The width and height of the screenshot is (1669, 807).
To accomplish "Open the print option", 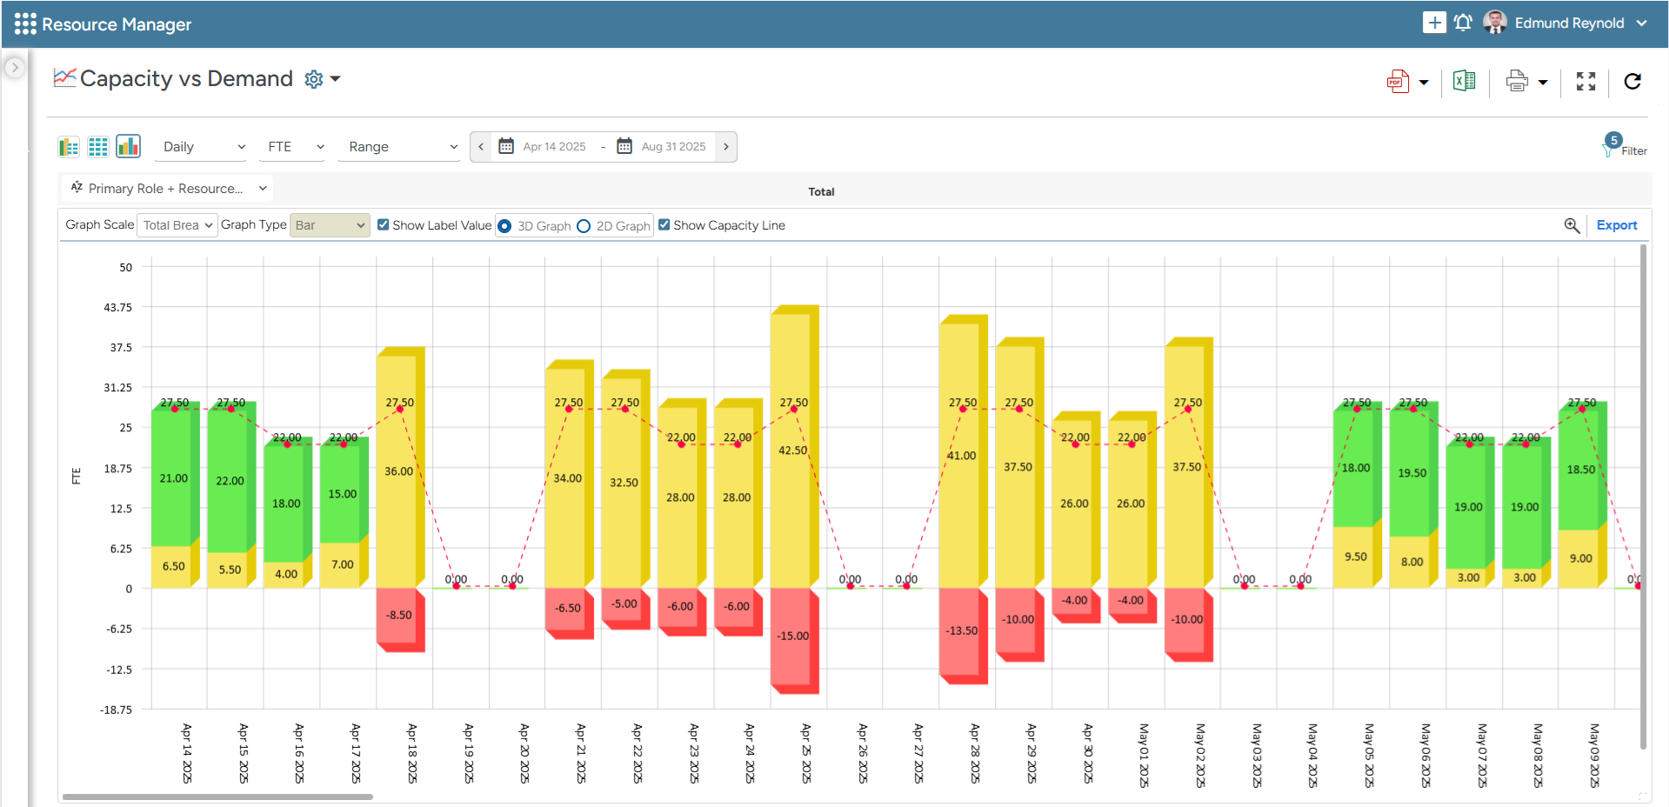I will [1517, 81].
